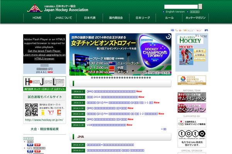Click the JHA section header bar

[x=120, y=137]
